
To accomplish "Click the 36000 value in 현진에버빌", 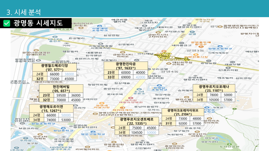I will point(76,95).
